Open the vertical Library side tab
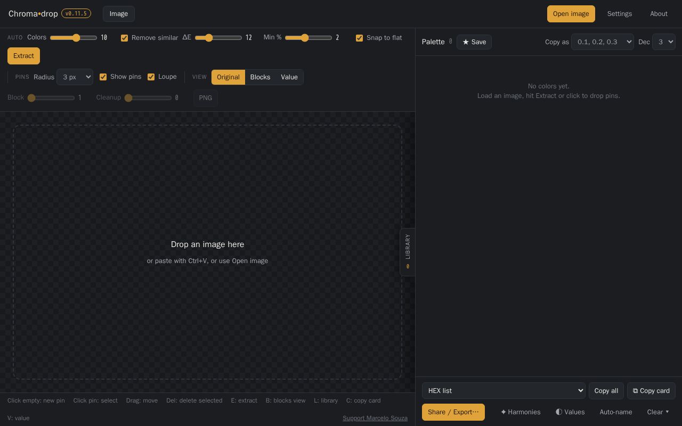The height and width of the screenshot is (426, 682). coord(408,252)
